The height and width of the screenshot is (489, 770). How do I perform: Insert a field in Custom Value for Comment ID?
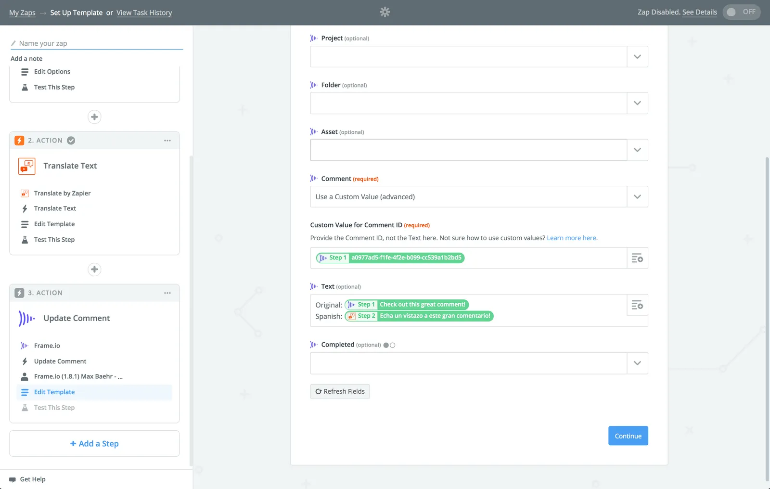click(x=637, y=258)
